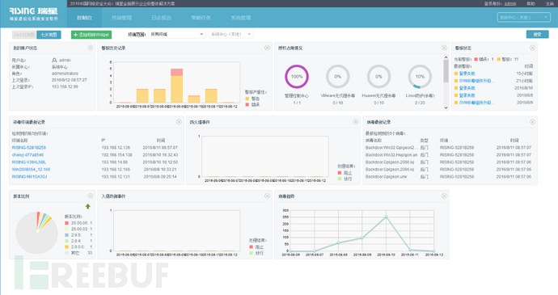Screen dimensions: 558x295
Task: Click the admin user avatar icon
Action: tap(54, 60)
